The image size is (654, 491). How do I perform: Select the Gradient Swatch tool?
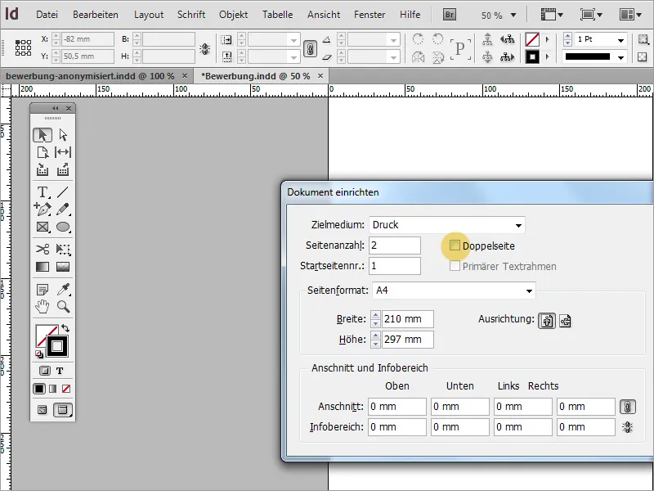tap(43, 267)
